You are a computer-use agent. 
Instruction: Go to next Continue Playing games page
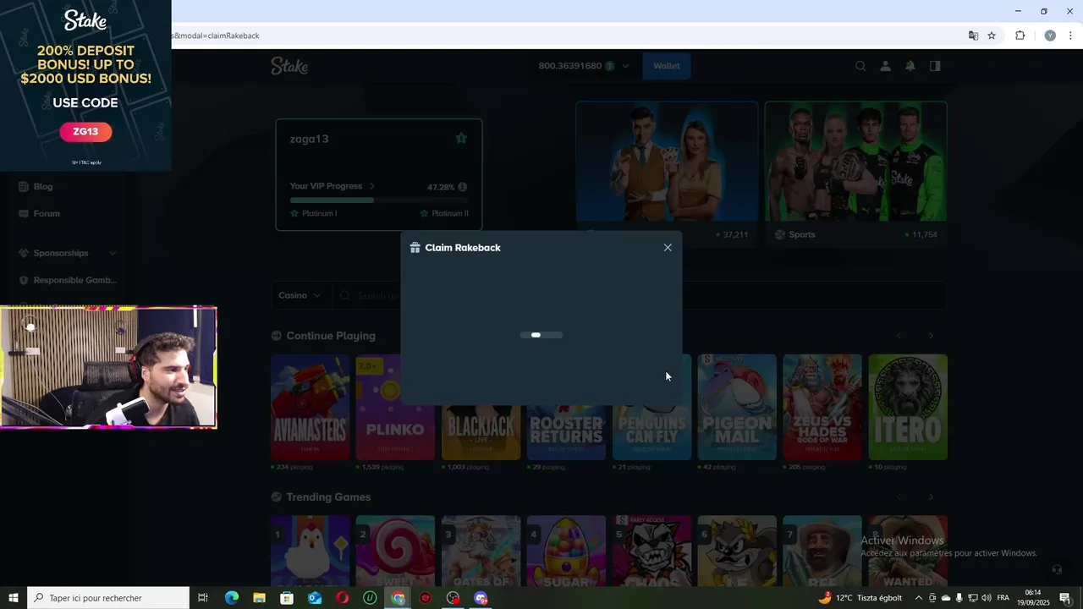pyautogui.click(x=931, y=336)
